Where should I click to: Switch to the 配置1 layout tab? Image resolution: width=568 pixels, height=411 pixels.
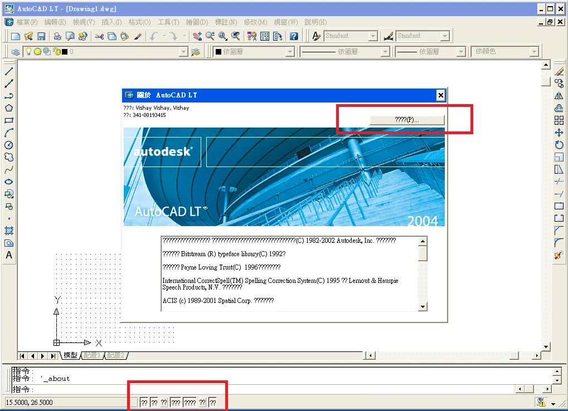pyautogui.click(x=91, y=355)
